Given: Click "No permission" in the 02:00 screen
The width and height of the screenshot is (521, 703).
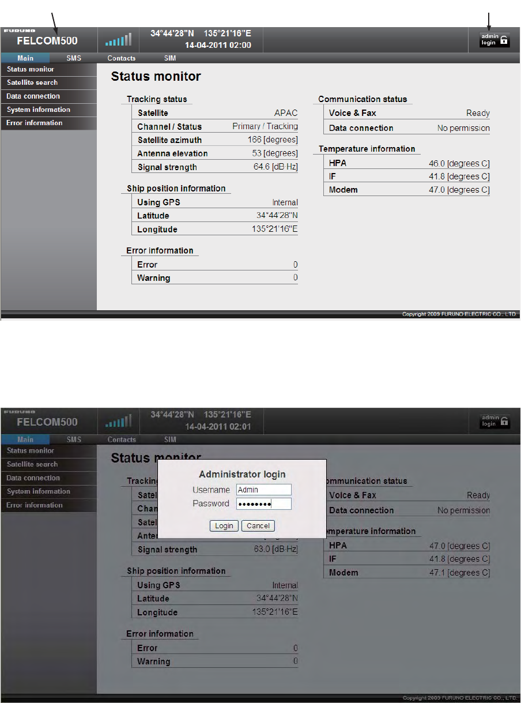Looking at the screenshot, I should (463, 128).
